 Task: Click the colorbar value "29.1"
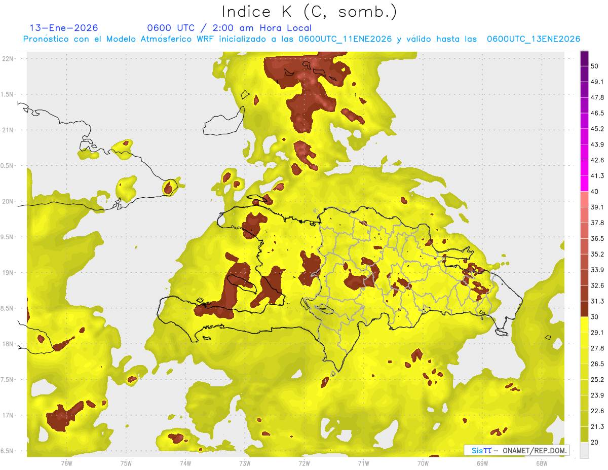tap(597, 332)
